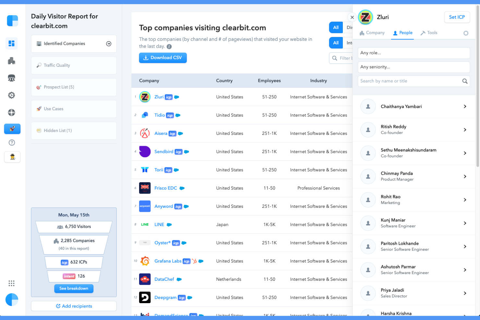The height and width of the screenshot is (320, 480).
Task: Select the rocket Visitor Report icon
Action: click(12, 129)
